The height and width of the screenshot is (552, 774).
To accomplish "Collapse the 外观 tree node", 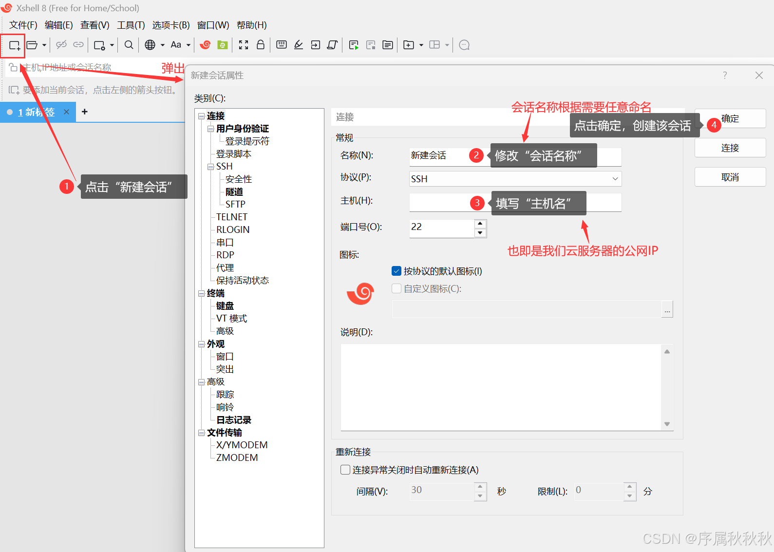I will pos(201,344).
